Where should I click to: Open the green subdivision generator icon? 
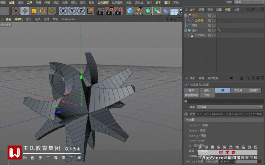pyautogui.click(x=148, y=11)
